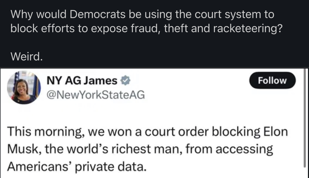Click the NY AG James display name

82,80
